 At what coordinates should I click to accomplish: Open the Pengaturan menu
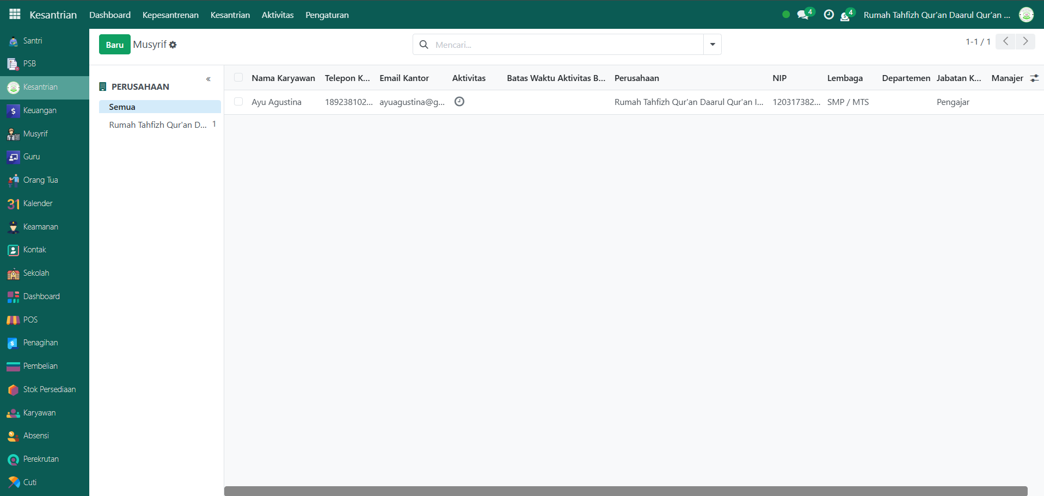click(327, 15)
